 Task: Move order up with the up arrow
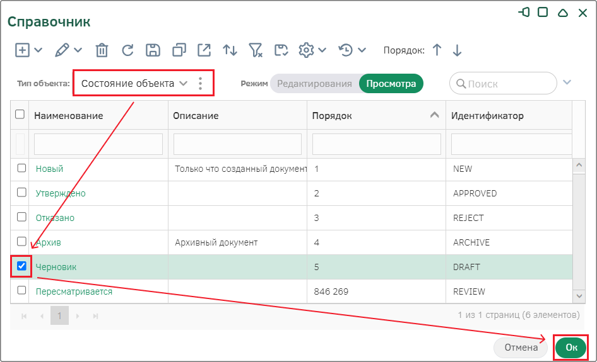click(x=437, y=50)
